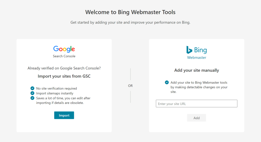Click the 'OR' divider text
This screenshot has width=261, height=142.
130,86
